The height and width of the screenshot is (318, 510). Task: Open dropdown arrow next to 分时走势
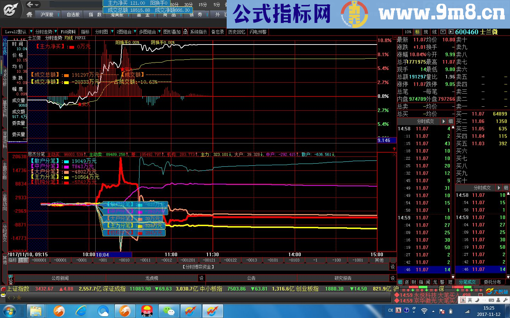[x=55, y=32]
